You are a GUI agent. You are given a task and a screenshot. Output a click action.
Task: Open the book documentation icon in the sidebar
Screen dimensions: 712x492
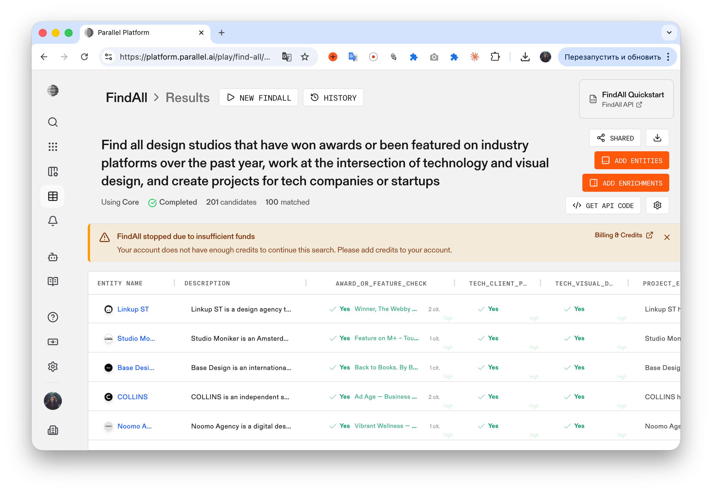pos(53,281)
